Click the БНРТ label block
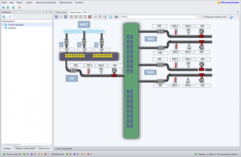This screenshot has width=241, height=157. click(84, 24)
